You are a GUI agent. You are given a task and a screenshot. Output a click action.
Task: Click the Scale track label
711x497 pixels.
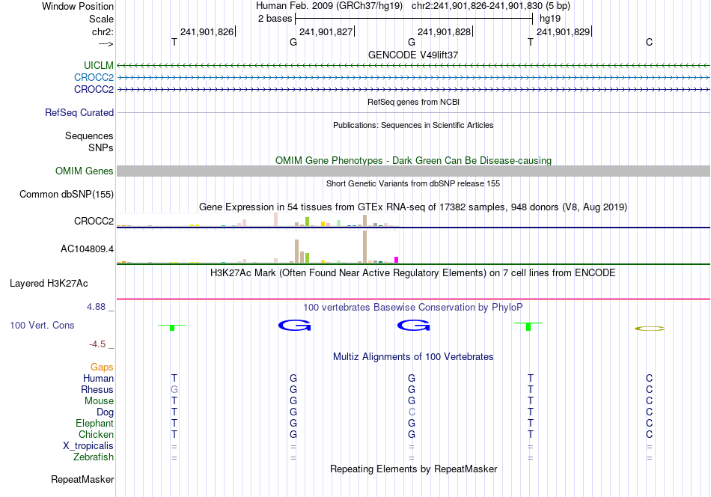[102, 19]
